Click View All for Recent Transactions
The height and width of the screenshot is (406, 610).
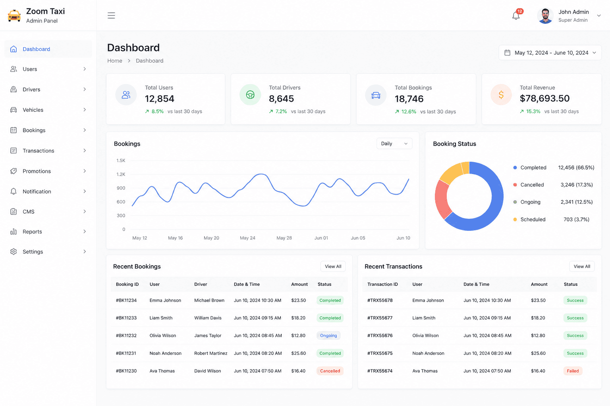[582, 266]
